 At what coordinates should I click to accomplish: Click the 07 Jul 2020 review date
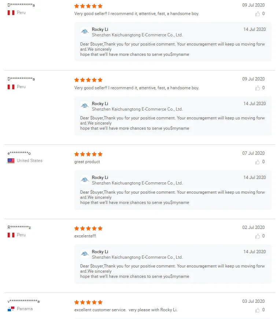pos(253,153)
